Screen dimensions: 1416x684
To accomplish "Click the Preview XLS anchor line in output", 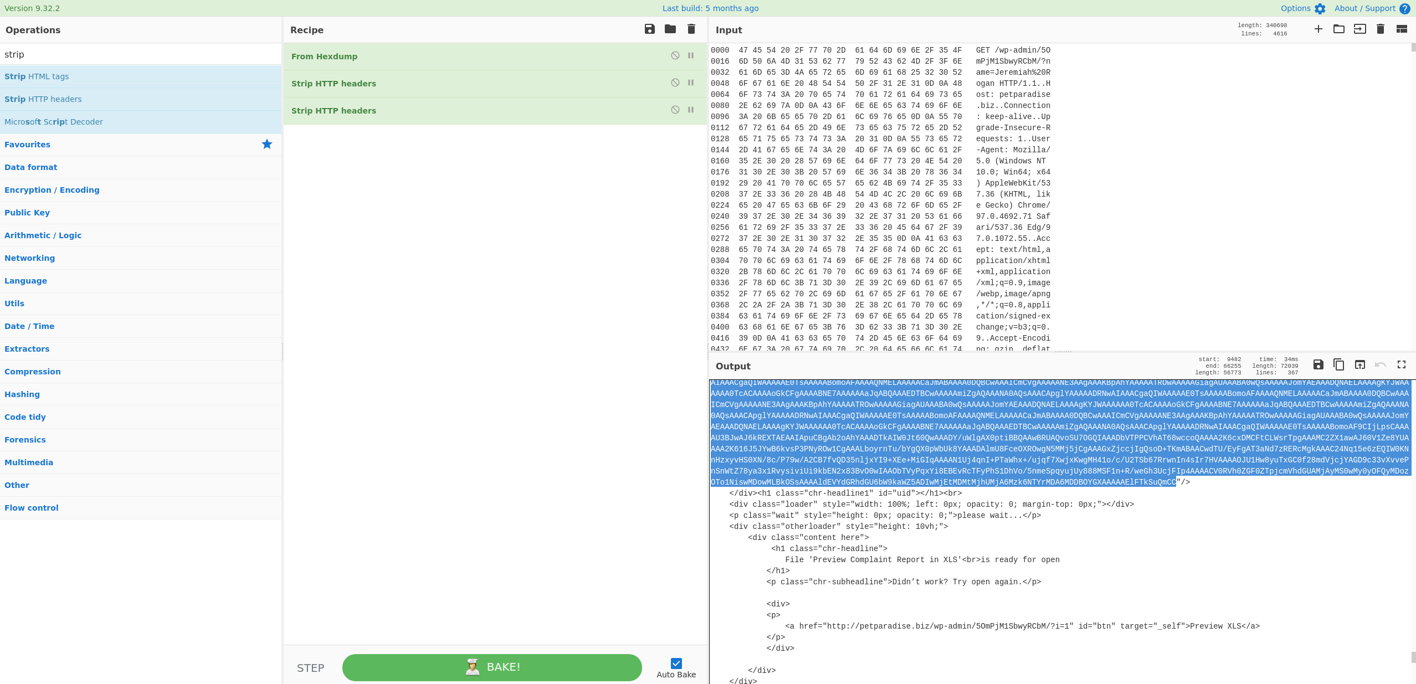I will click(1022, 626).
